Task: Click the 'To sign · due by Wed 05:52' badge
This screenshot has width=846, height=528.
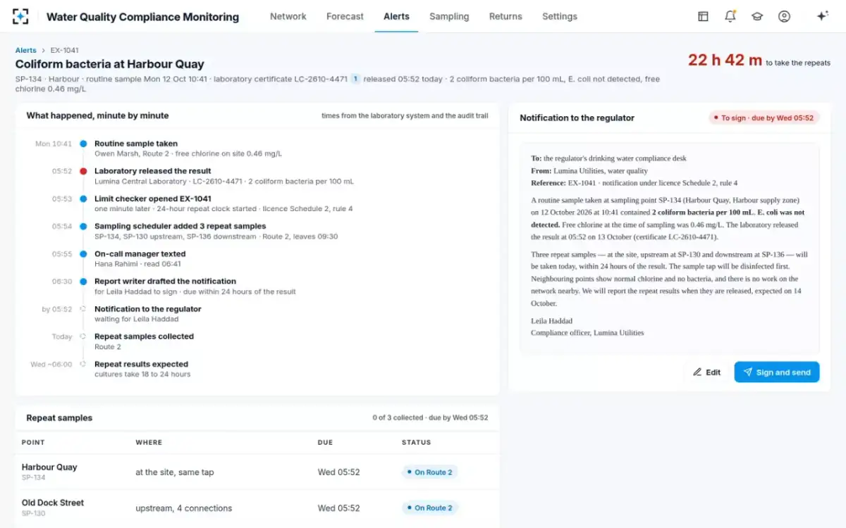Action: (x=764, y=118)
